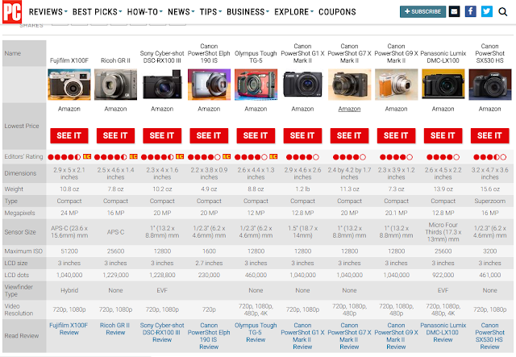Click the Canon PowerShot Elph 190 photo
Viewport: 516px width, 357px height.
pyautogui.click(x=209, y=85)
